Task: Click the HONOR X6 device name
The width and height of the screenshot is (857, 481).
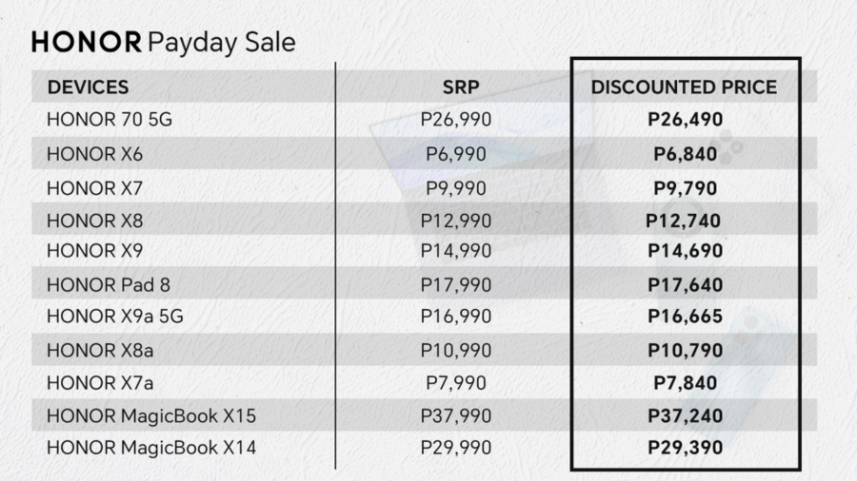Action: tap(94, 154)
